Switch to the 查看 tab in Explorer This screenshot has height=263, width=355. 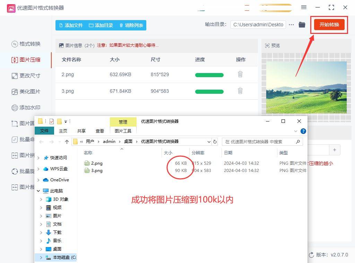(x=99, y=131)
